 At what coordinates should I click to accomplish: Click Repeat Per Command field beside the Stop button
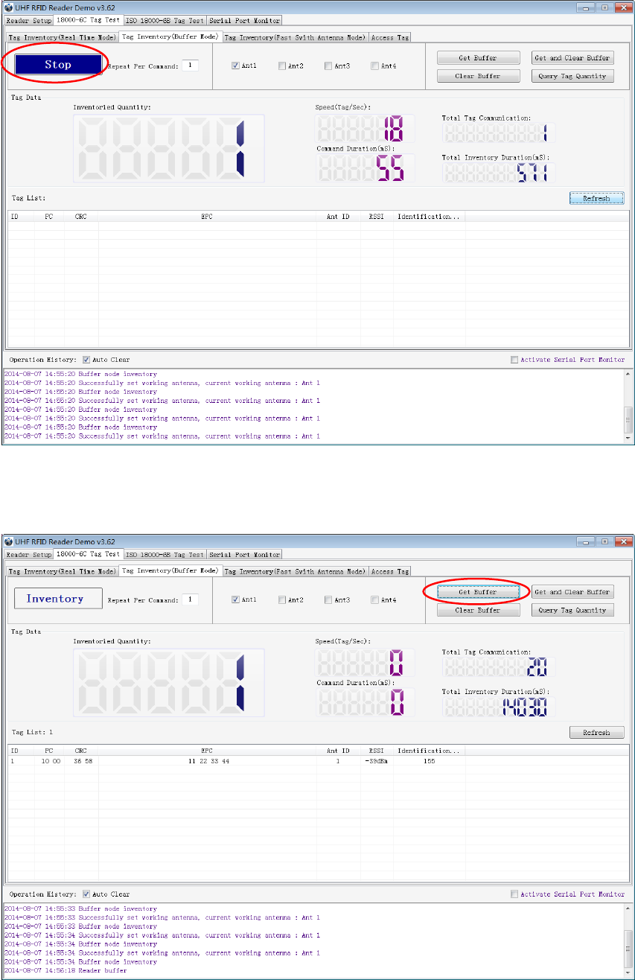pyautogui.click(x=190, y=66)
